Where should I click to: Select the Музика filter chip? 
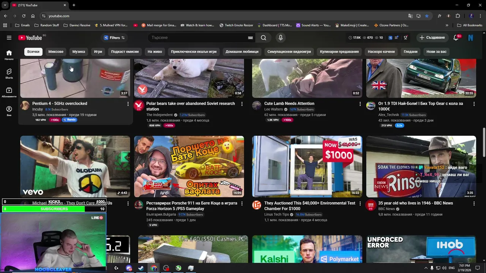coord(79,52)
